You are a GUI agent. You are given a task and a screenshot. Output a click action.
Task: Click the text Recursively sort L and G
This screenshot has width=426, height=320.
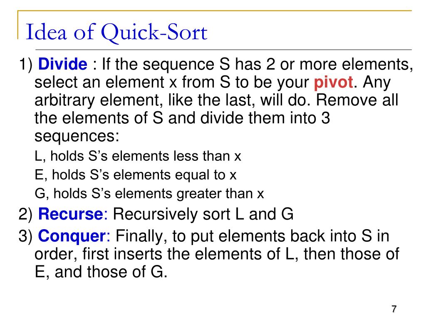click(x=203, y=214)
